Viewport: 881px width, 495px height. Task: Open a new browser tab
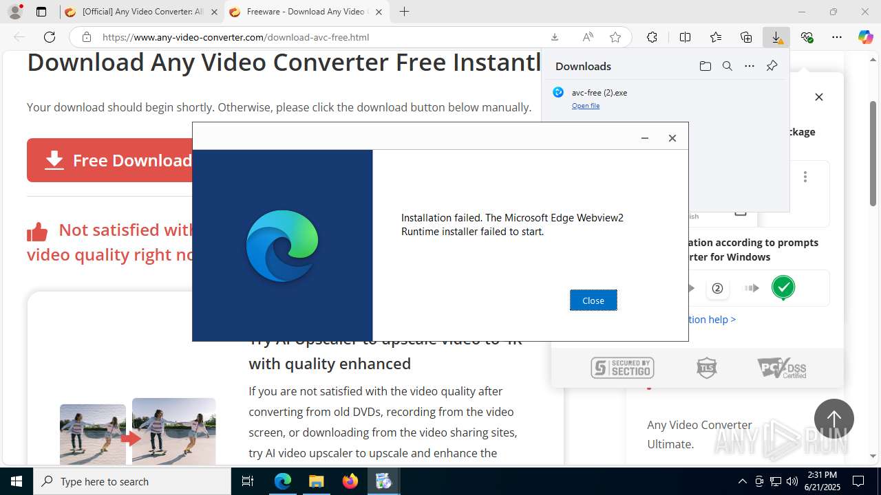point(405,12)
